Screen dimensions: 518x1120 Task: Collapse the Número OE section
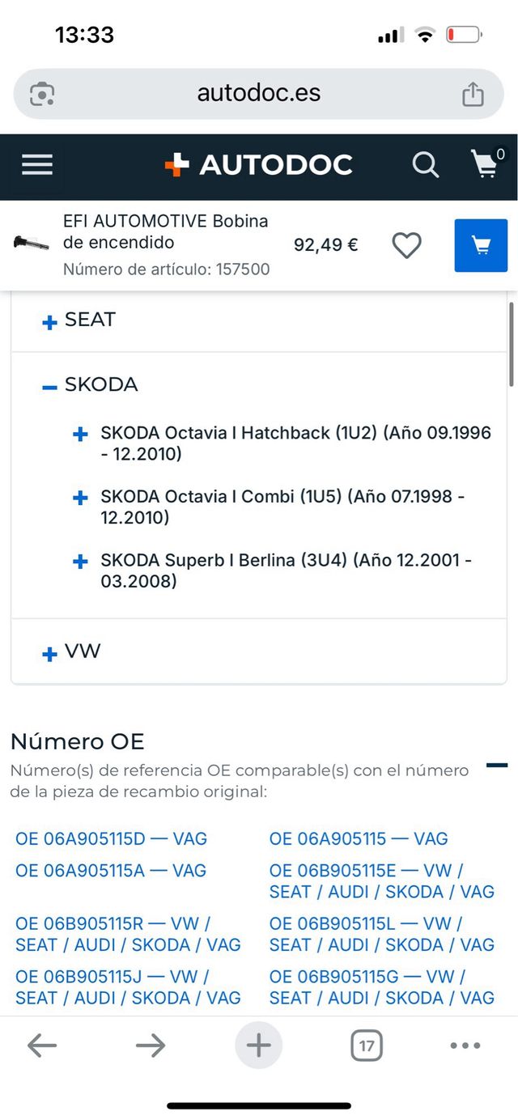[x=497, y=765]
